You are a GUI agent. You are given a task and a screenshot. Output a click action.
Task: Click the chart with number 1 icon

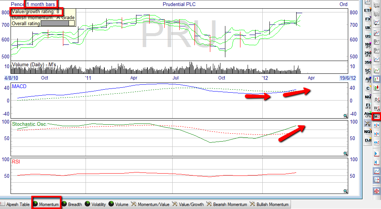tap(376, 42)
